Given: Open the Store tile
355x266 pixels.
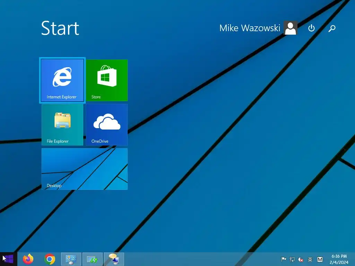Looking at the screenshot, I should click(107, 80).
